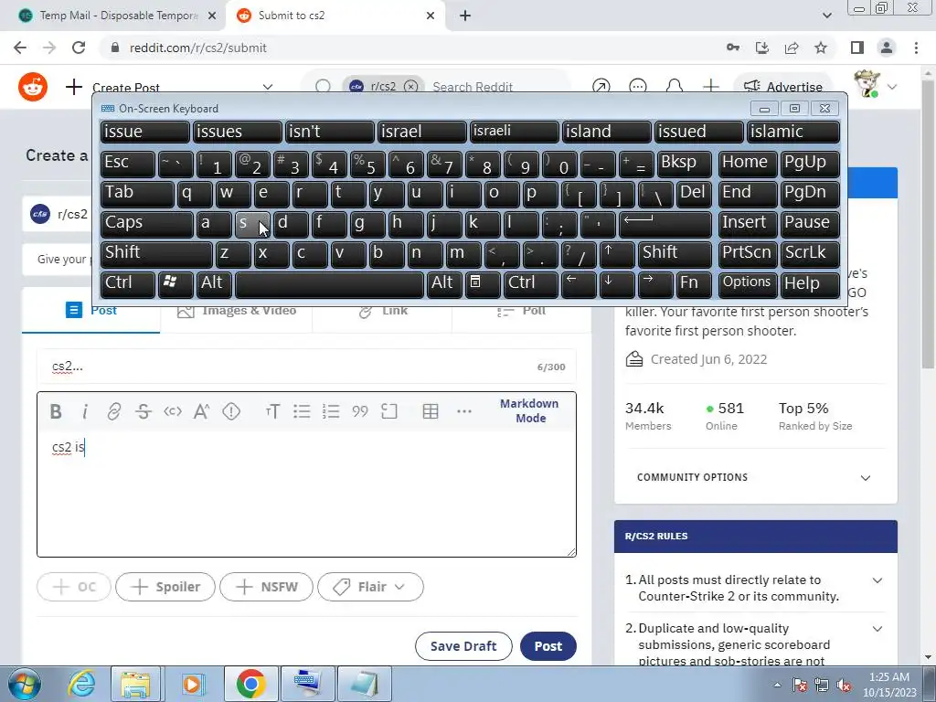This screenshot has height=702, width=936.
Task: Open user profile dropdown menu
Action: click(876, 85)
